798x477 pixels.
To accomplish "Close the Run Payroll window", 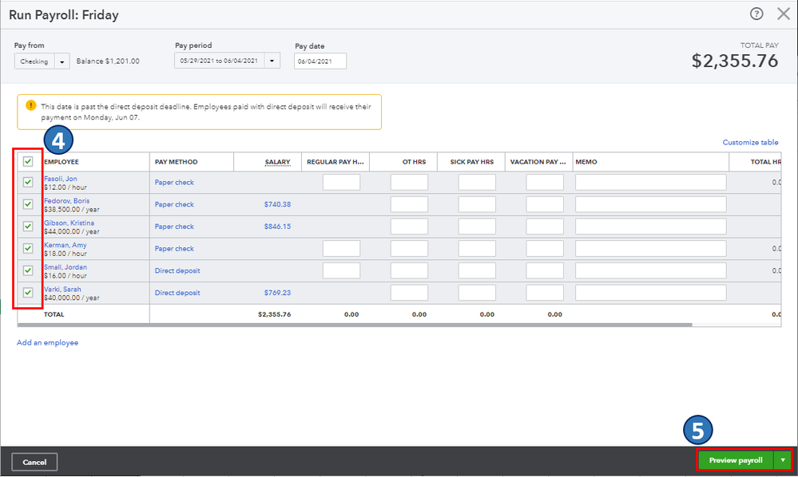I will 783,14.
